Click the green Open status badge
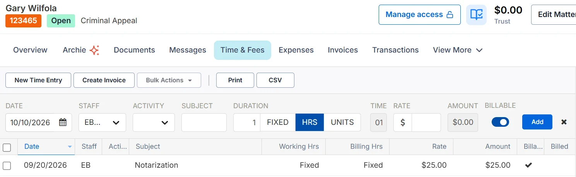The width and height of the screenshot is (576, 177). 61,20
